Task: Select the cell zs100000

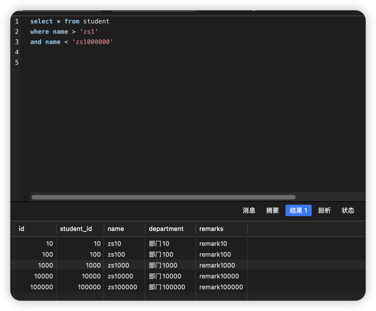Action: [122, 287]
